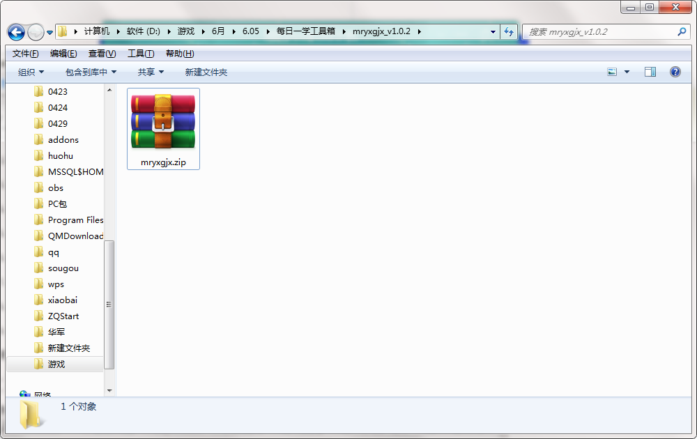Screen dimensions: 697x439
Task: Expand the 包含到库中 dropdown
Action: pyautogui.click(x=91, y=72)
